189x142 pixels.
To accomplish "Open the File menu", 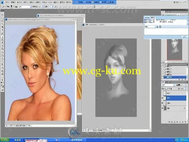I will pyautogui.click(x=7, y=2).
